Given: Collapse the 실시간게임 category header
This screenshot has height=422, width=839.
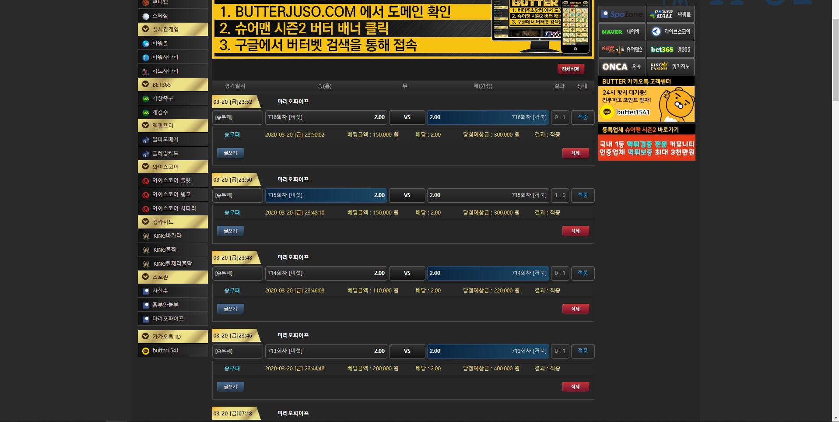Looking at the screenshot, I should pos(173,29).
